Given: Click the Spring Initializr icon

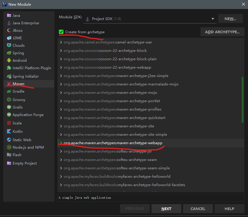Looking at the screenshot, I should point(9,76).
